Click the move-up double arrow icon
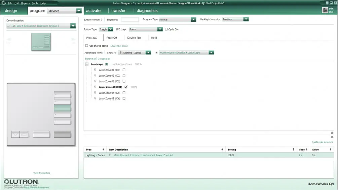This screenshot has height=190, width=338. click(332, 133)
